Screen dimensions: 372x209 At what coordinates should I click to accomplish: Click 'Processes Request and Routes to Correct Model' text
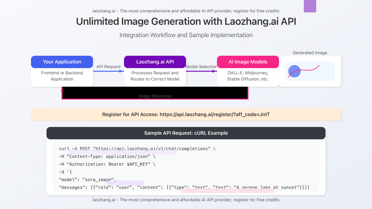[x=155, y=76]
